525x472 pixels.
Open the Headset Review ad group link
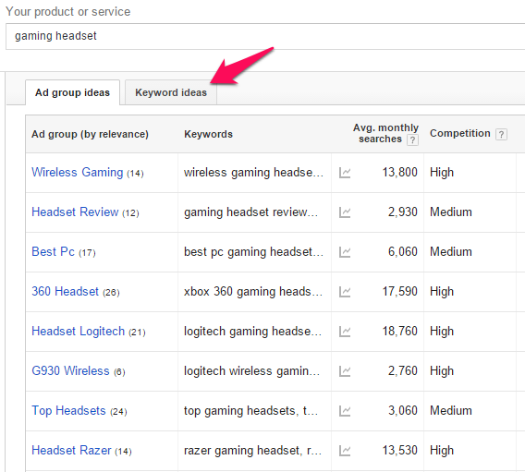[75, 212]
